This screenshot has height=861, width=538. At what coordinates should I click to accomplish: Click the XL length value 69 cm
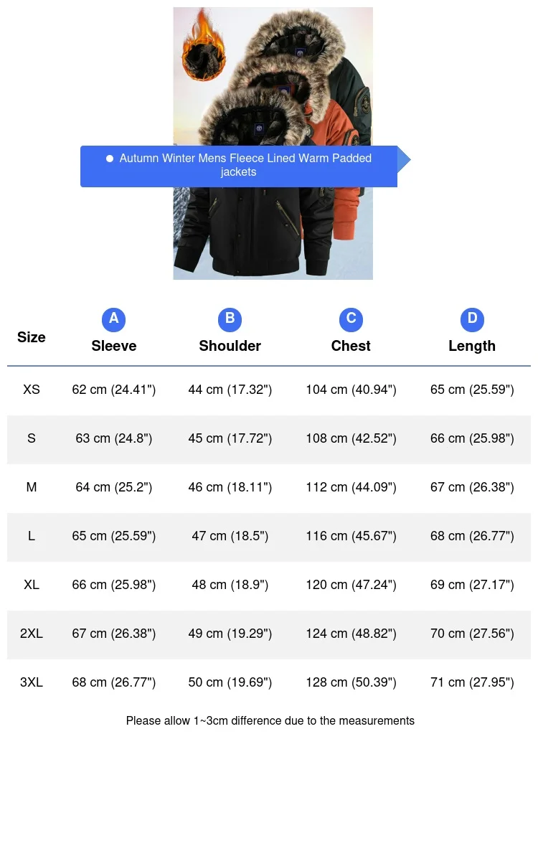click(472, 585)
